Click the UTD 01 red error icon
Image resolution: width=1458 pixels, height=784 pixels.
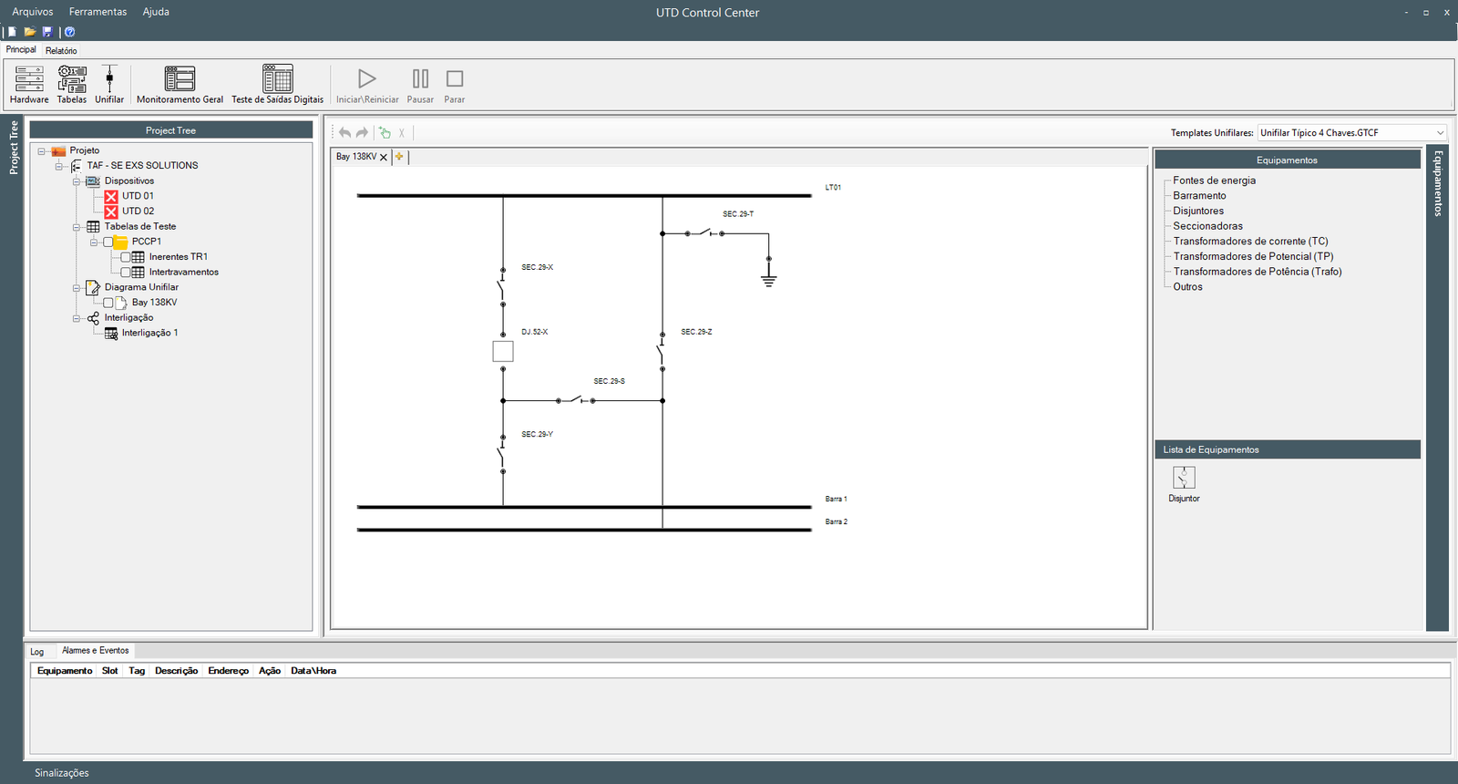click(x=111, y=196)
